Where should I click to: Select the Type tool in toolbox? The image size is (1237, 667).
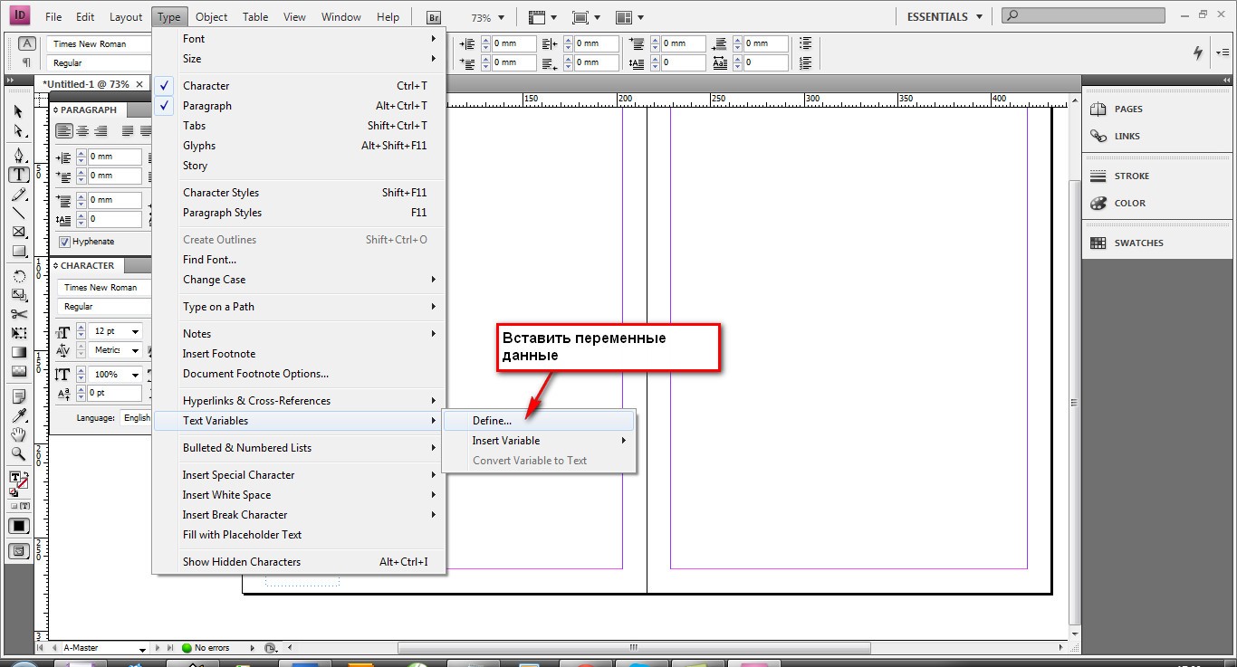[19, 175]
